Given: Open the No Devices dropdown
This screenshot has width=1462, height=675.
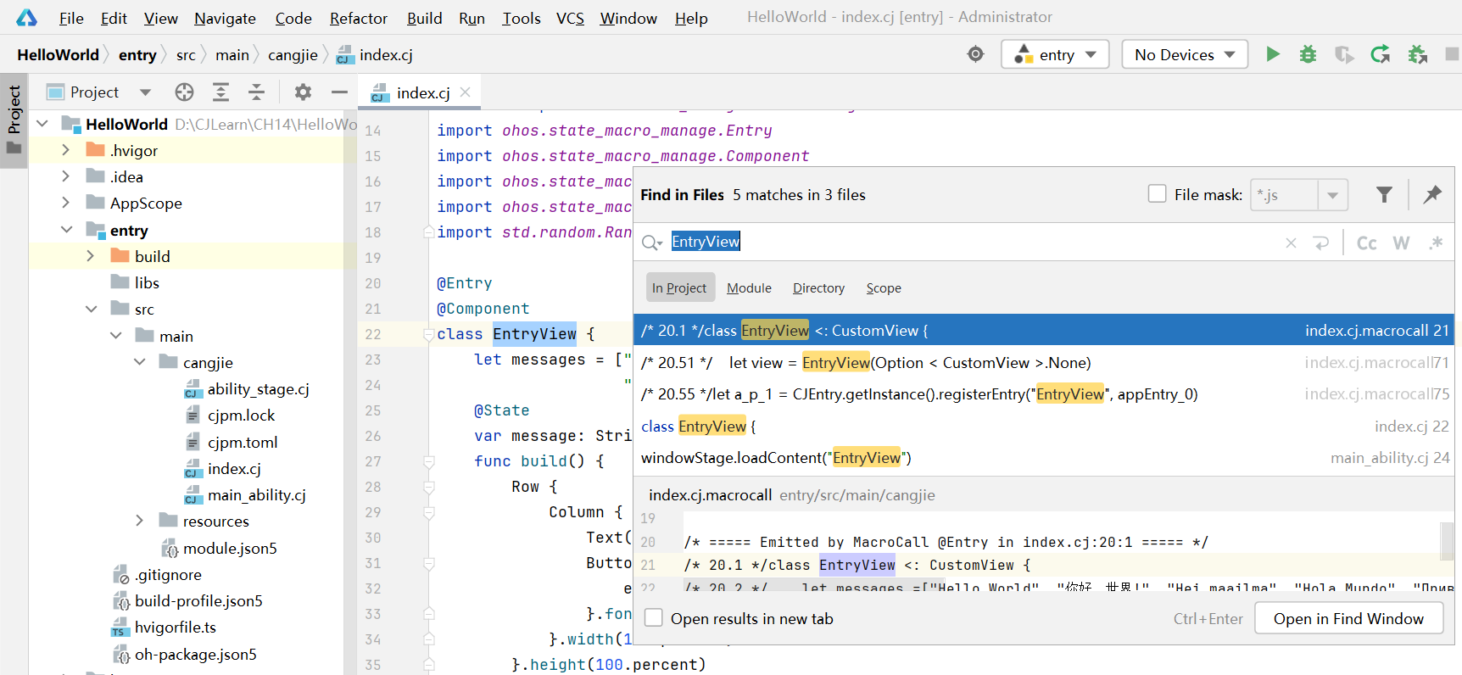Looking at the screenshot, I should tap(1185, 54).
